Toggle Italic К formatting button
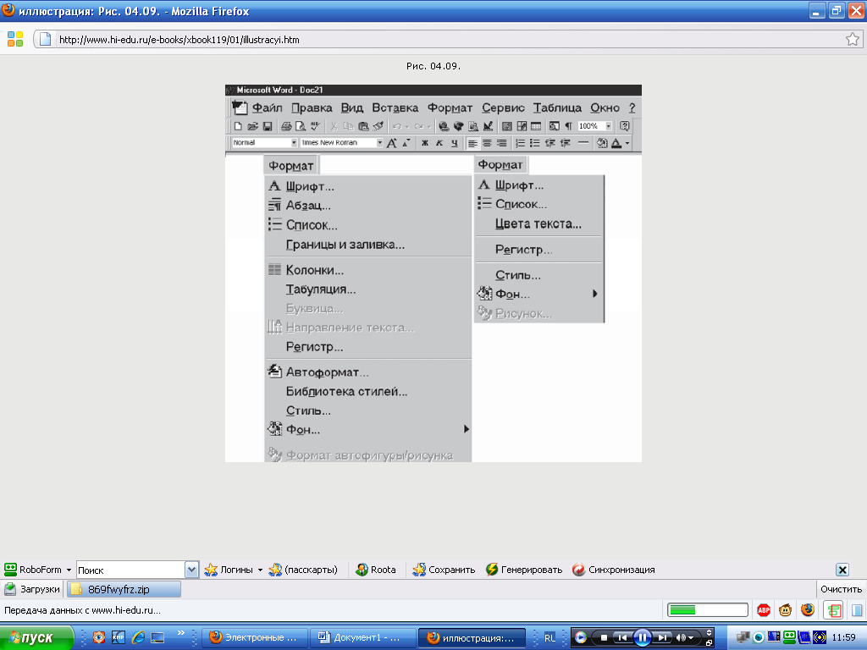The height and width of the screenshot is (650, 867). click(x=439, y=142)
